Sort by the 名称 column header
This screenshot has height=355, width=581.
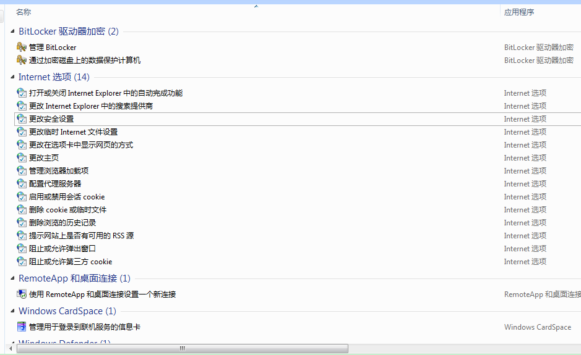point(24,12)
